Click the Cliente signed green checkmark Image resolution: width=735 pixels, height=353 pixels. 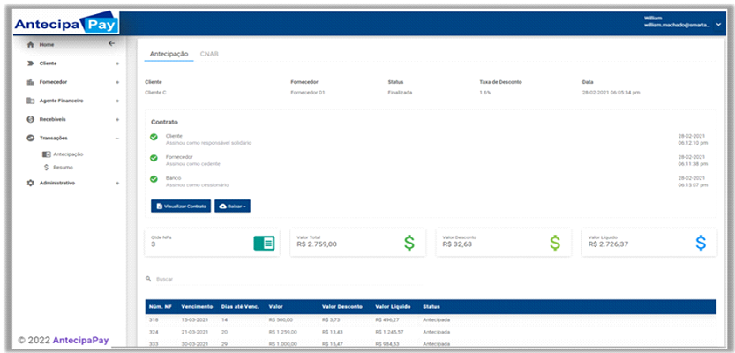pos(154,138)
